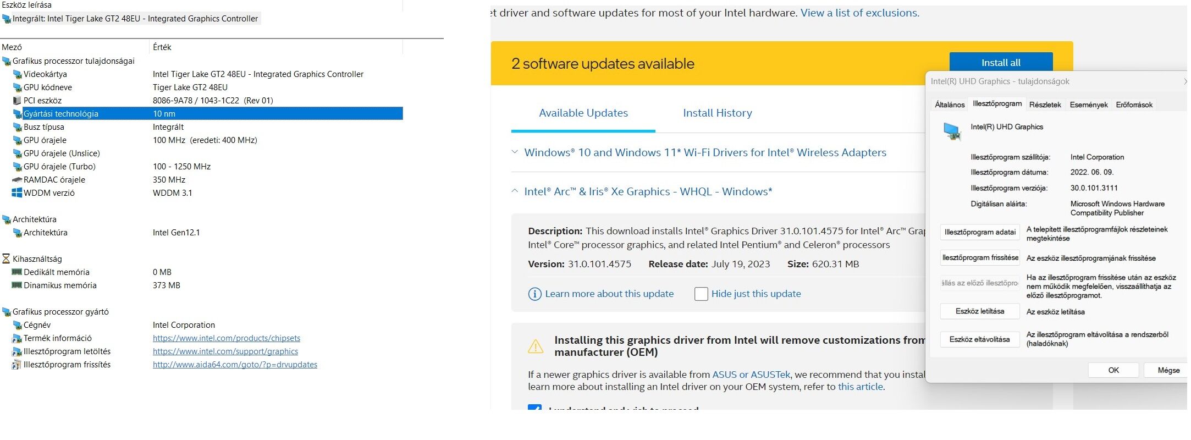
Task: Open the Részletek tab
Action: [x=1045, y=105]
